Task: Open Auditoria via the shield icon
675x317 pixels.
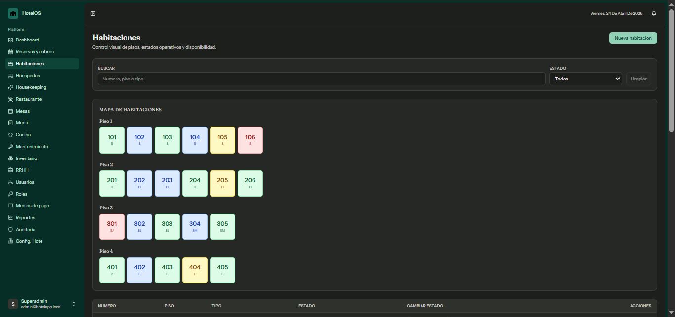Action: 10,230
